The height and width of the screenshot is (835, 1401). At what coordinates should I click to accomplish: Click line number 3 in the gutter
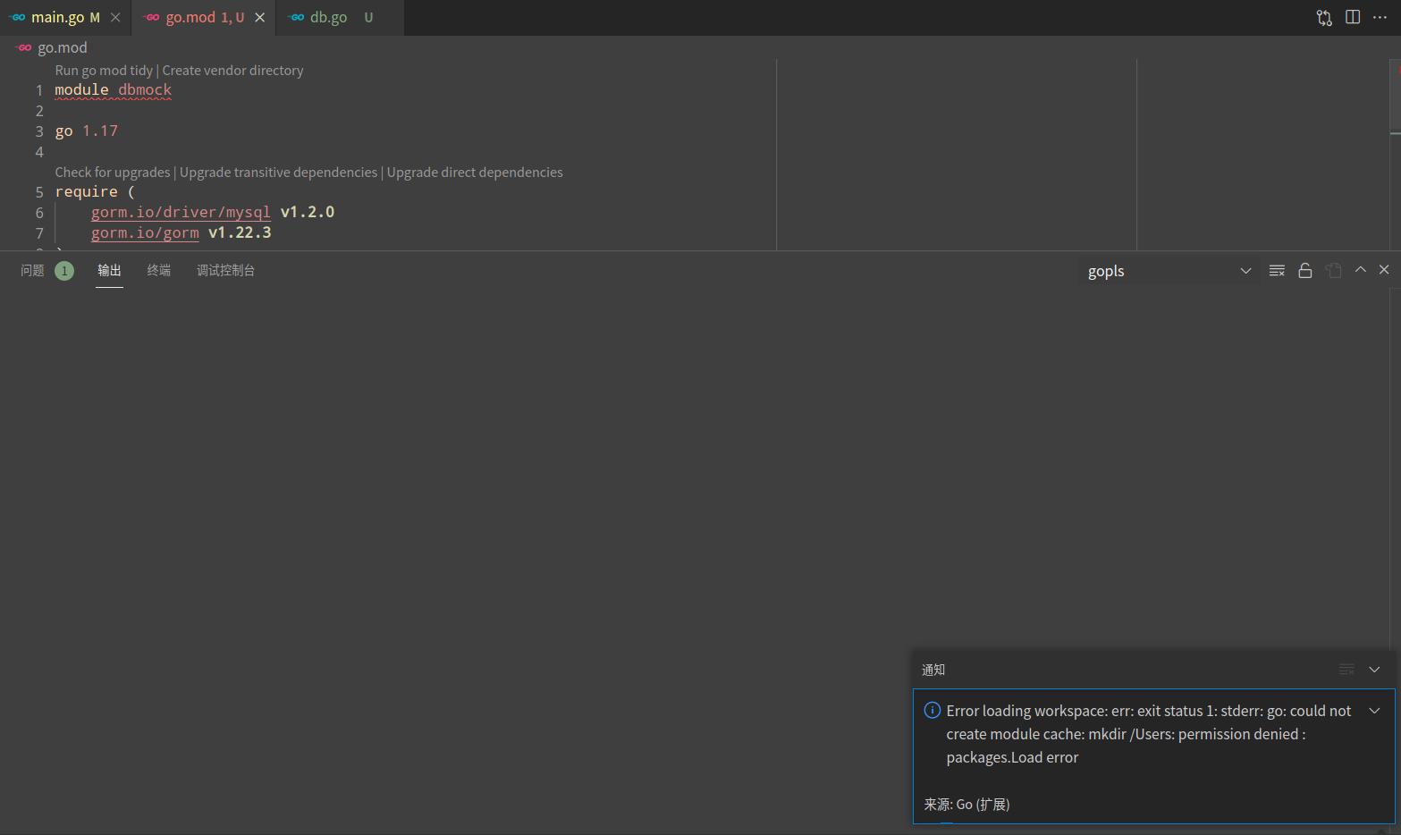click(x=39, y=131)
